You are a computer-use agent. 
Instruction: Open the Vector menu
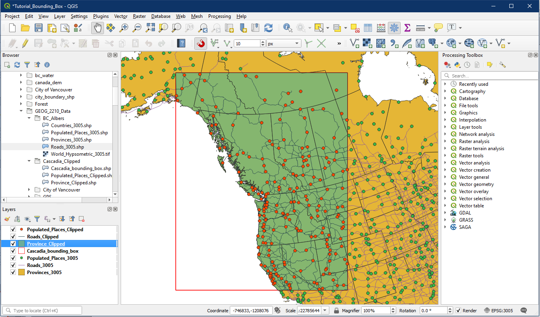(x=121, y=16)
